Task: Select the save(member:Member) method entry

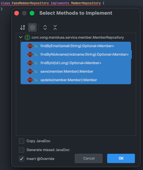Action: click(76, 71)
